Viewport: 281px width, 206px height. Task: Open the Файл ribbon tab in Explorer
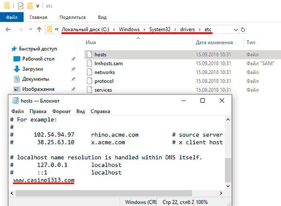pyautogui.click(x=12, y=17)
